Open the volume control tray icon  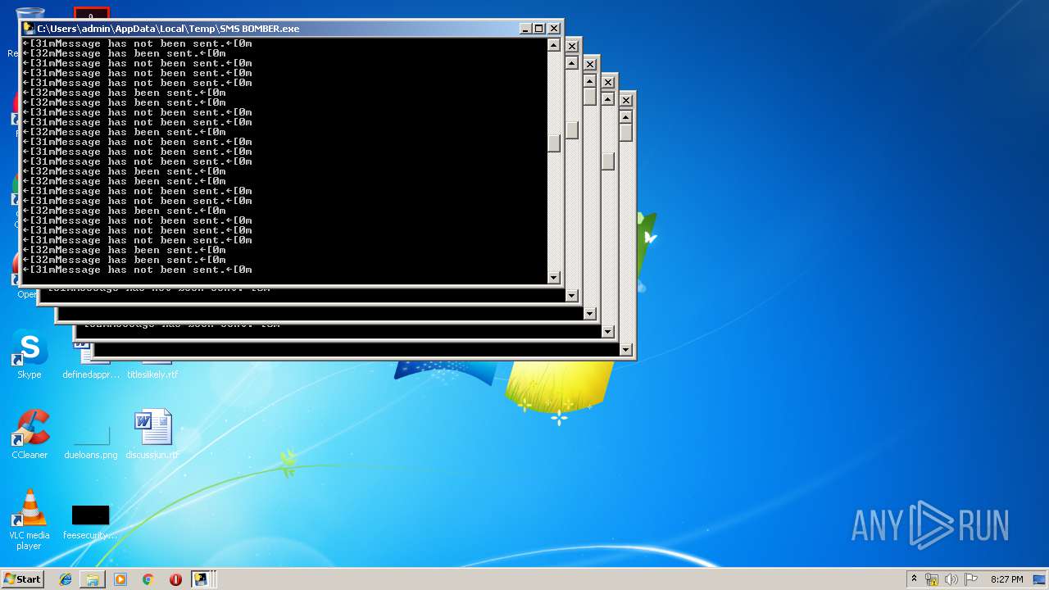pyautogui.click(x=951, y=579)
